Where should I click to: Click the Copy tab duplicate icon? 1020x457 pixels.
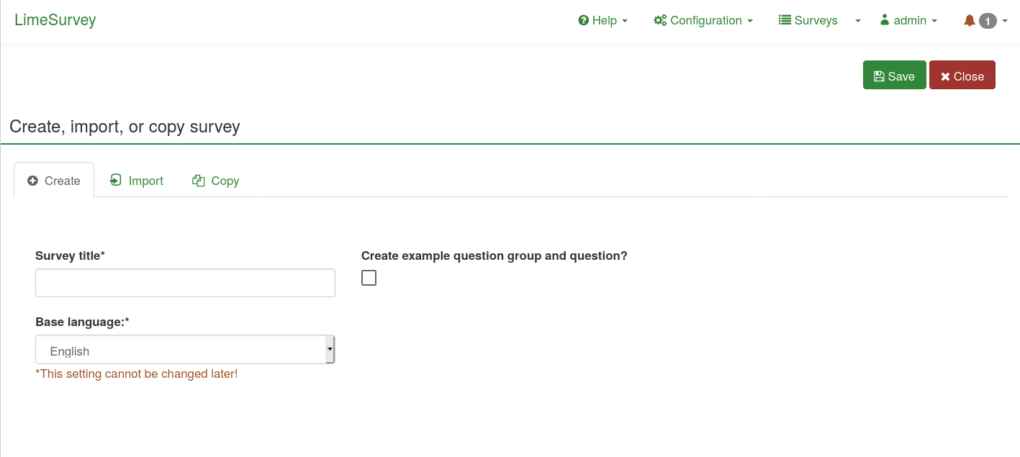tap(199, 181)
